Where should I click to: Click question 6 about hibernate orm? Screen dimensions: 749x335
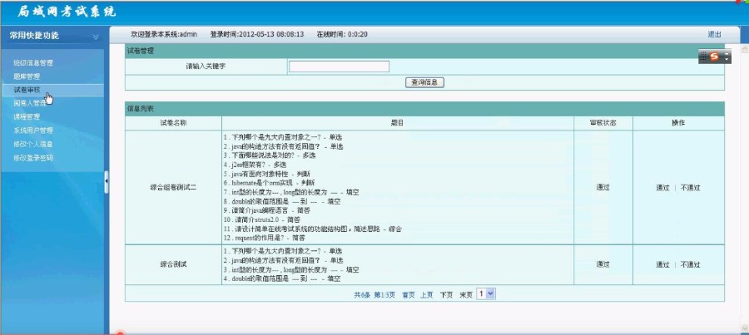click(x=269, y=183)
